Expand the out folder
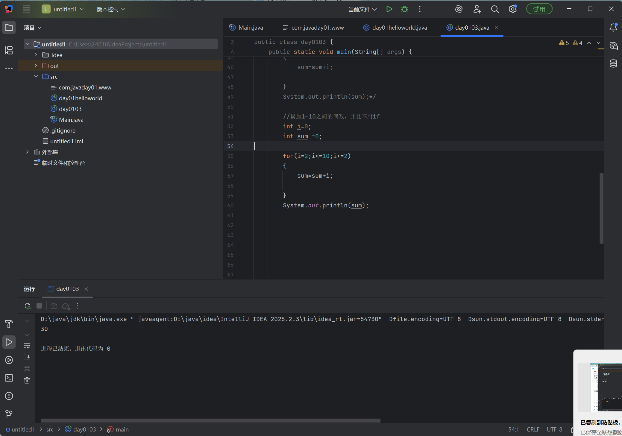This screenshot has height=436, width=622. (36, 66)
